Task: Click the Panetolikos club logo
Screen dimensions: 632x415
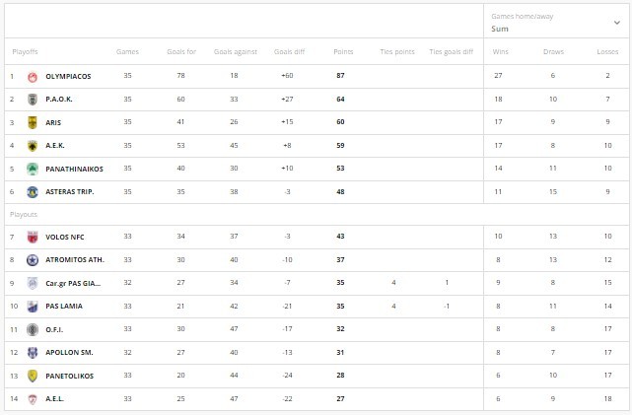Action: coord(32,376)
